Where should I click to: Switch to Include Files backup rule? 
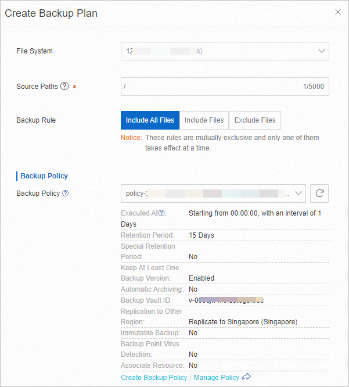tap(204, 120)
